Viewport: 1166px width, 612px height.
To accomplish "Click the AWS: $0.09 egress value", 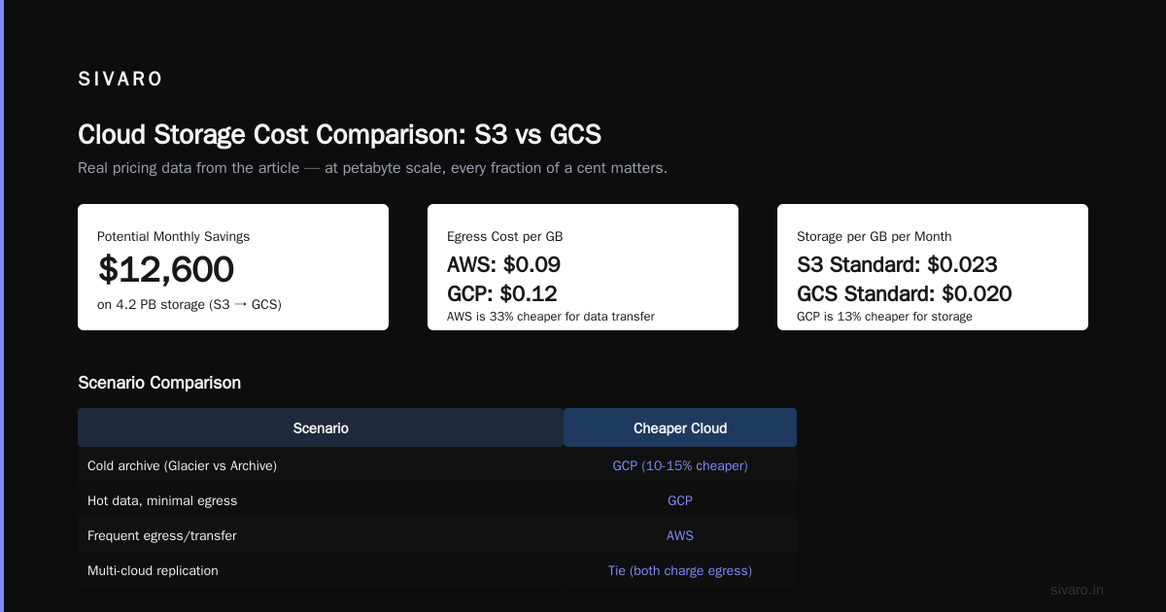I will click(x=503, y=264).
